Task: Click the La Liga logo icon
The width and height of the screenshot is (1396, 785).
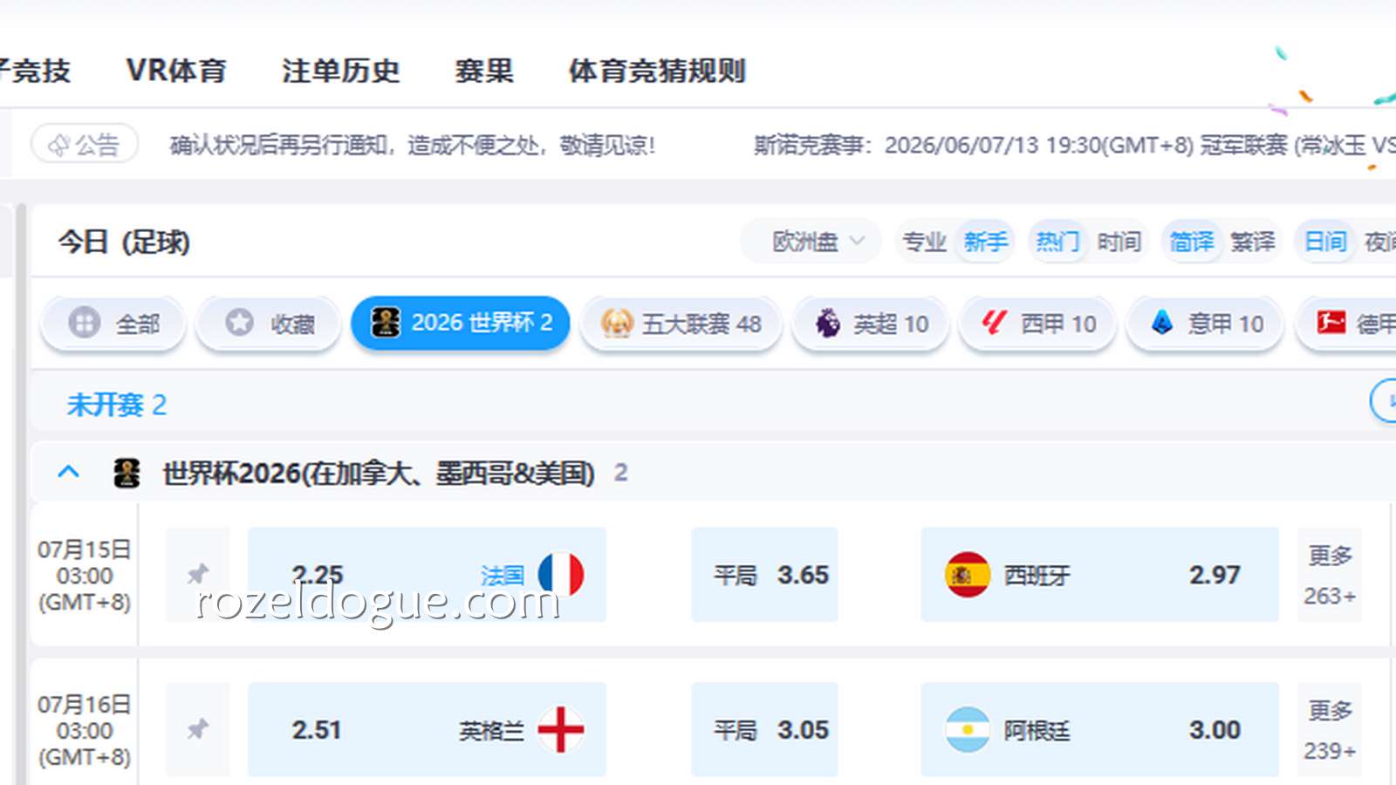Action: point(995,323)
